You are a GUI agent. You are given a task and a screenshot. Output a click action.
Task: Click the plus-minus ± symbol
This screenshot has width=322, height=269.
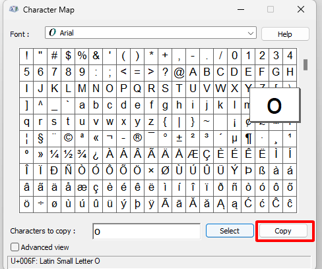click(179, 139)
